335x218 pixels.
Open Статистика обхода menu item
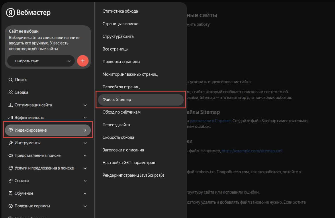120,11
